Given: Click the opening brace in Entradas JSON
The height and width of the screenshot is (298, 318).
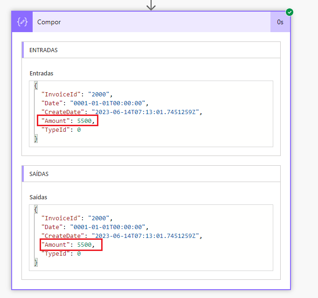Looking at the screenshot, I should pyautogui.click(x=36, y=86).
